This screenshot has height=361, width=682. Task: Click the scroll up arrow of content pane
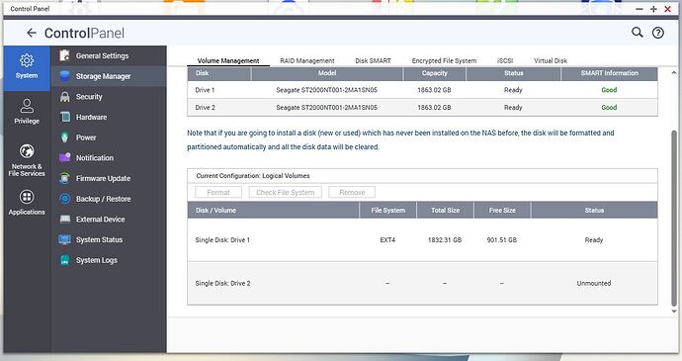674,73
